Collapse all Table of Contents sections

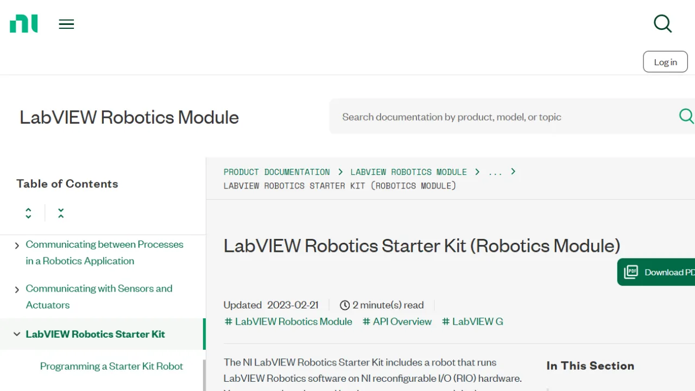tap(60, 212)
